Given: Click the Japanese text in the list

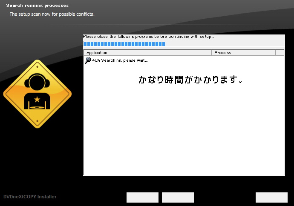Looking at the screenshot, I should click(191, 80).
